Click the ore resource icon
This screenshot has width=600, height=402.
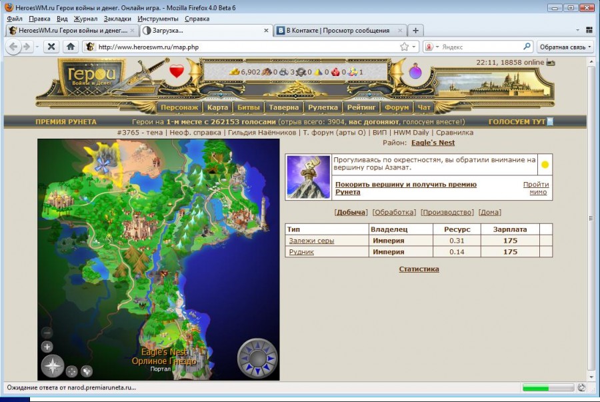pyautogui.click(x=284, y=72)
